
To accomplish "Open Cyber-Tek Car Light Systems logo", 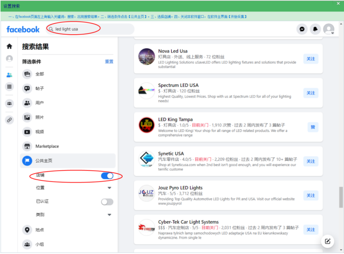I will coord(146,228).
